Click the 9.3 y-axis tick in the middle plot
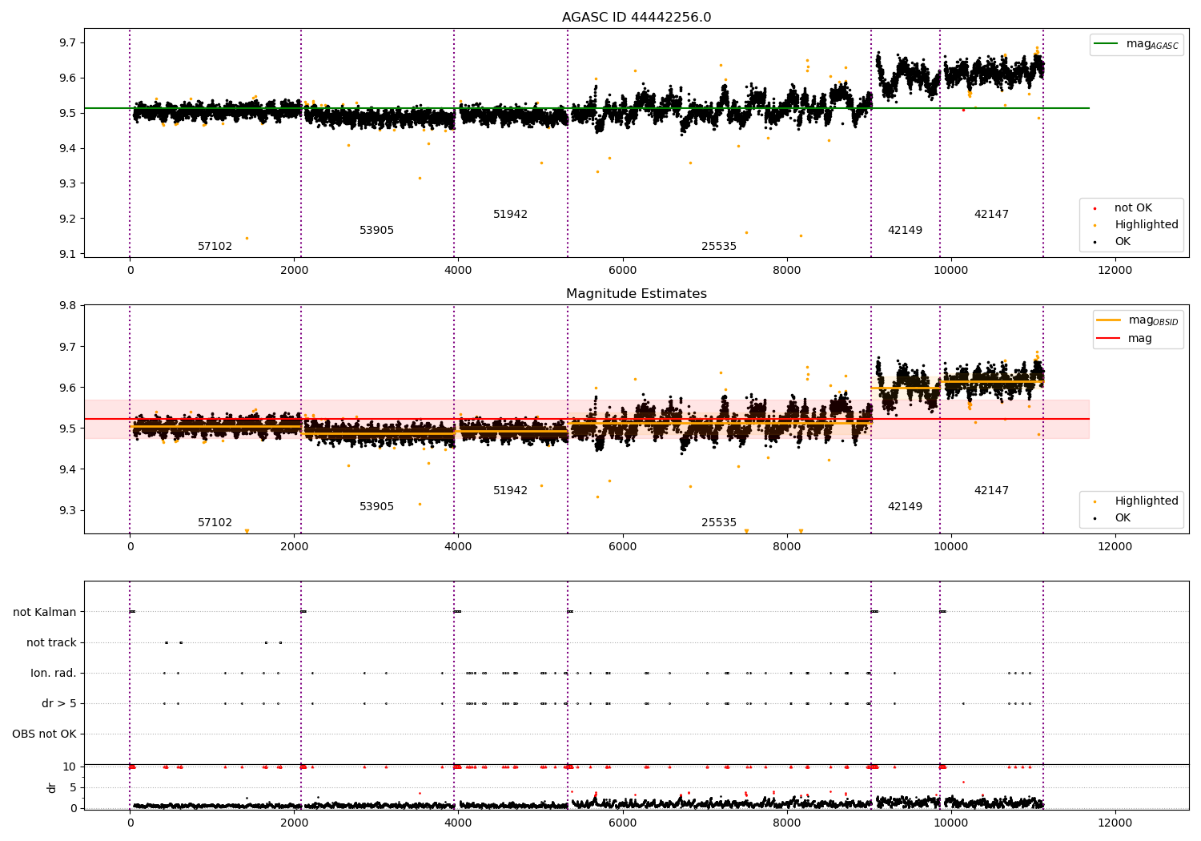This screenshot has height=841, width=1201. [69, 510]
